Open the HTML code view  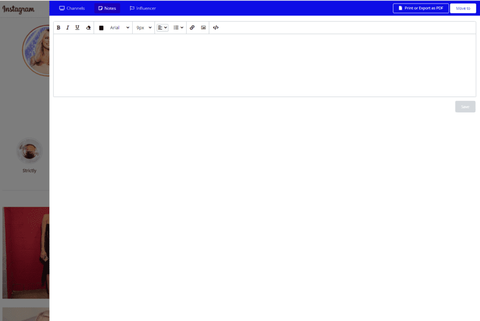(215, 27)
